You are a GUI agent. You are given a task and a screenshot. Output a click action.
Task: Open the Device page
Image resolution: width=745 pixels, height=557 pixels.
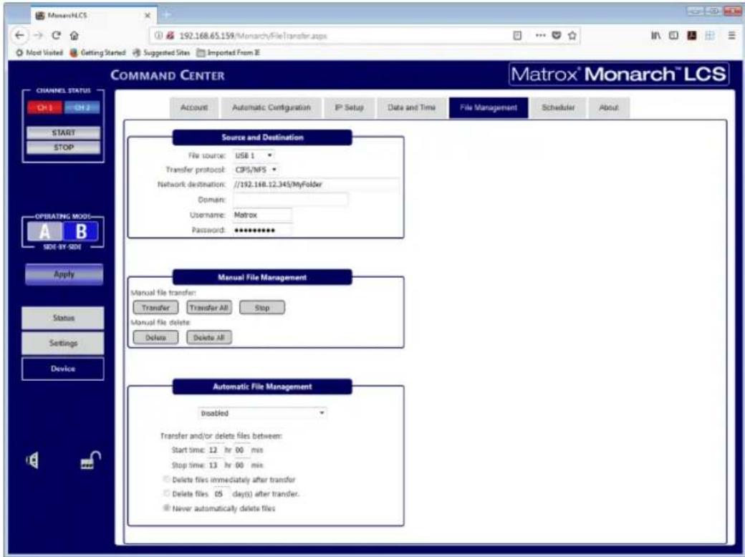coord(63,369)
